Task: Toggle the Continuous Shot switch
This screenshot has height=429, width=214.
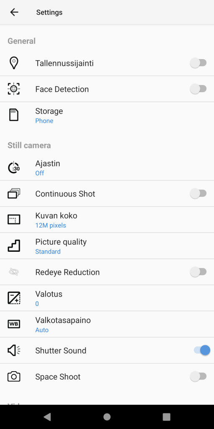Action: tap(199, 194)
